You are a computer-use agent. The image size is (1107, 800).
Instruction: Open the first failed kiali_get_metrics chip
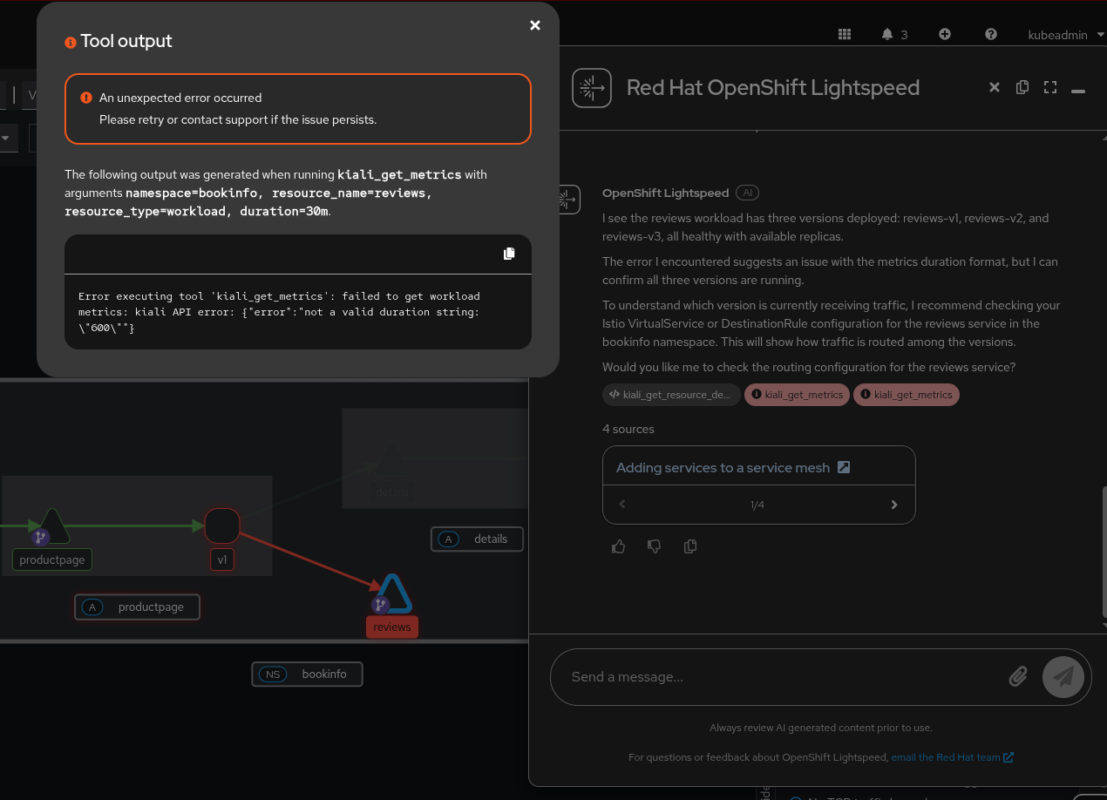pyautogui.click(x=798, y=395)
